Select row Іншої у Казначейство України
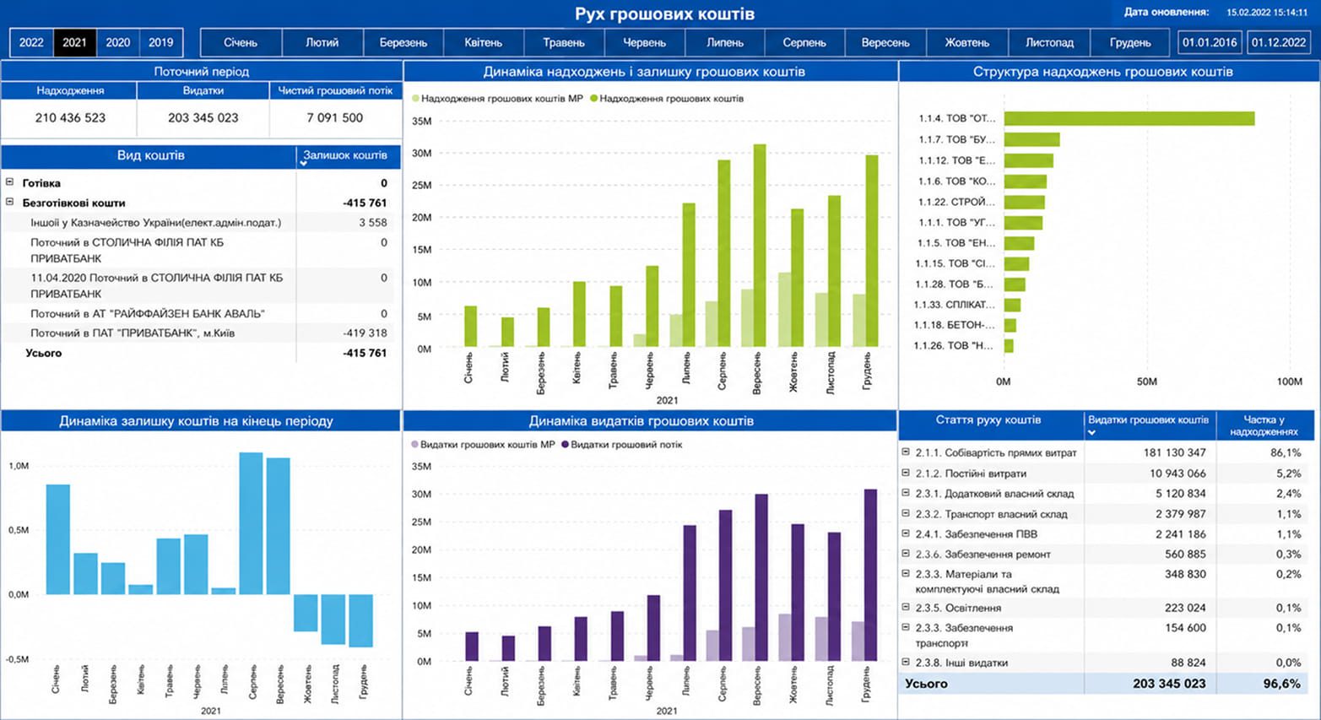 click(x=201, y=223)
